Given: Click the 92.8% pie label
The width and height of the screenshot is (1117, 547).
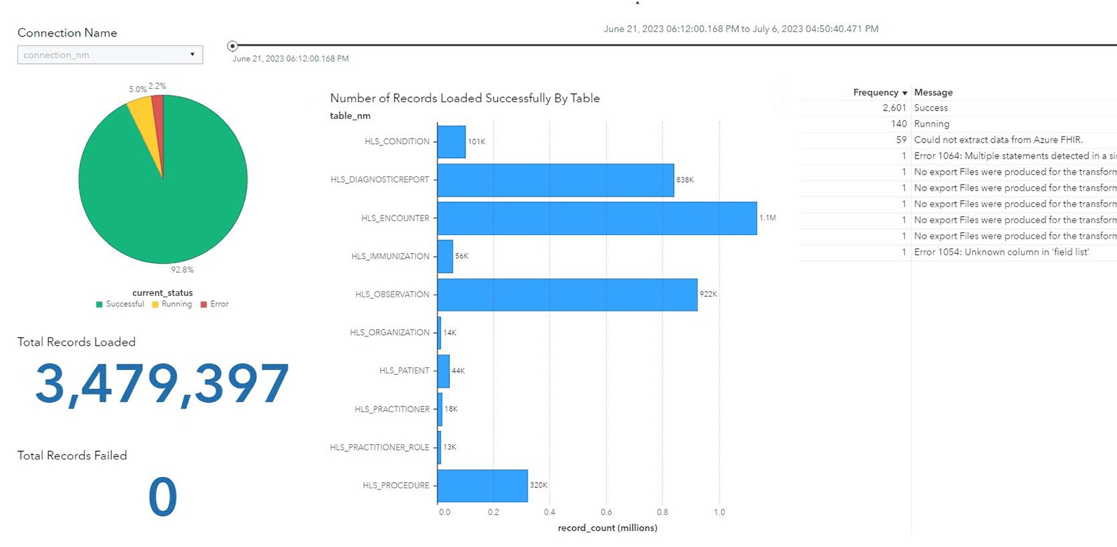Looking at the screenshot, I should [182, 270].
